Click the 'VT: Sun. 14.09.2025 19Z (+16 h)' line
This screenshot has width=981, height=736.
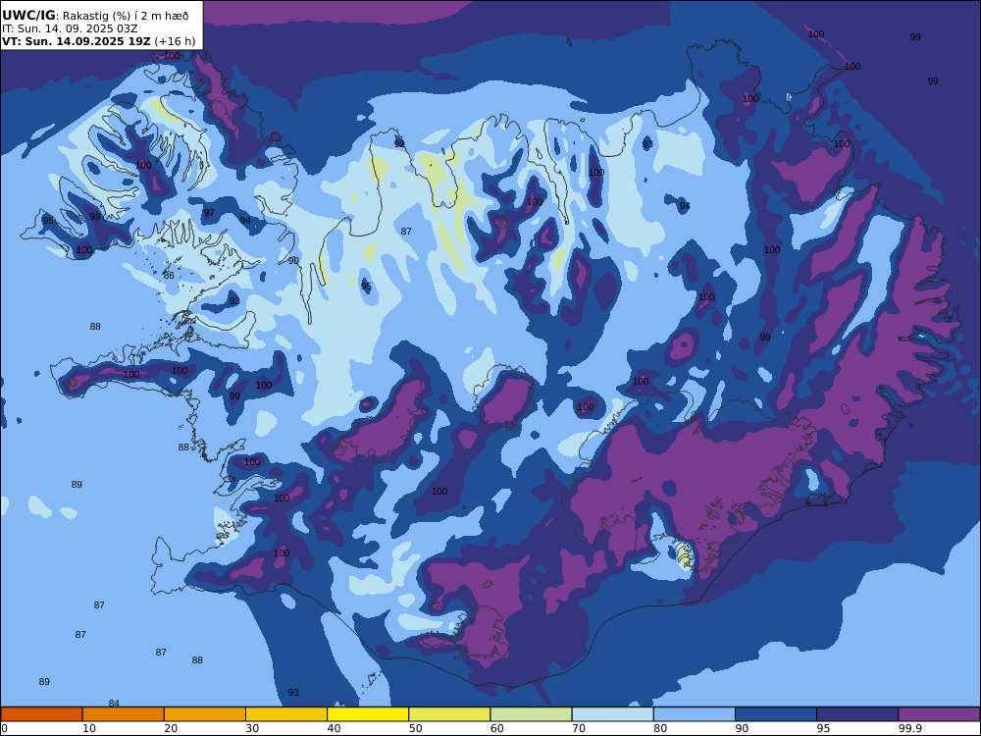(99, 42)
